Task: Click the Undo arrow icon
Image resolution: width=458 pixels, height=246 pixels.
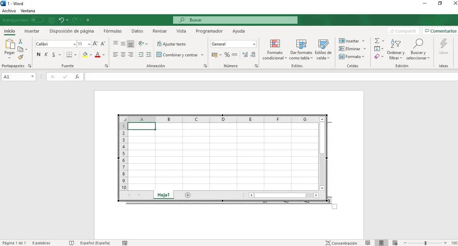Action: pos(61,20)
